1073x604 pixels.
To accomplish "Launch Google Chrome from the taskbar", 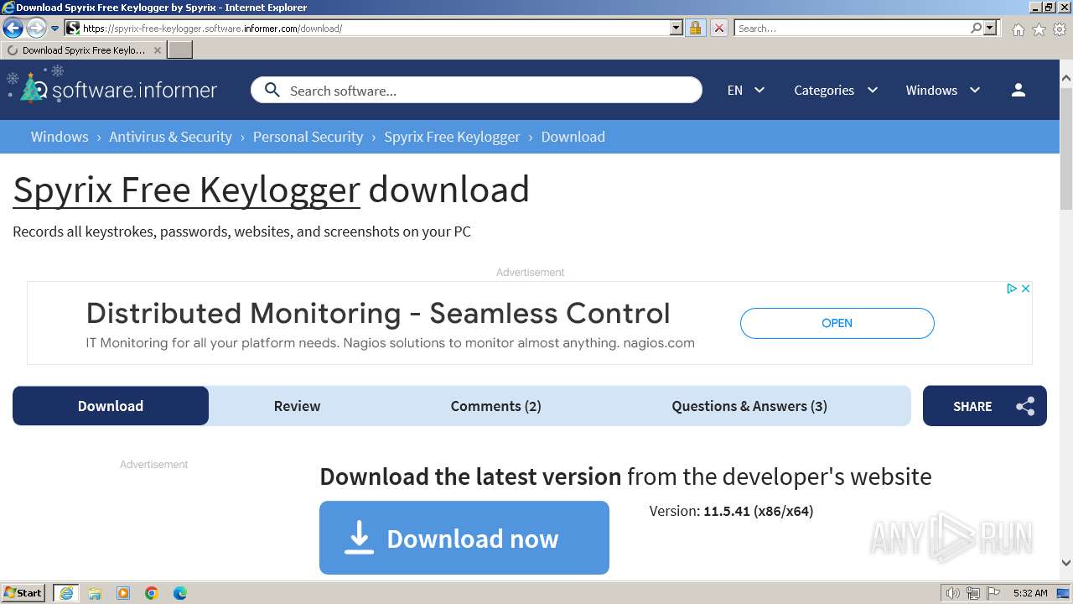I will [152, 593].
